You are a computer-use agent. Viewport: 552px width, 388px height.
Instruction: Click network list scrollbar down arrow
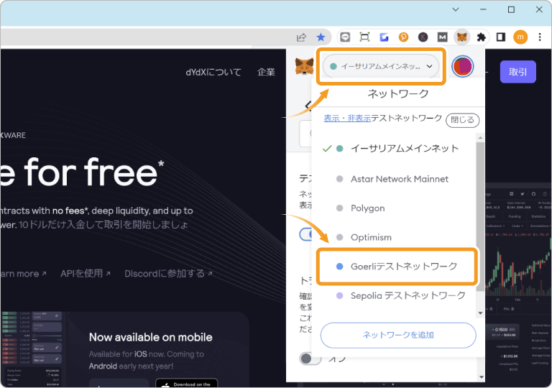click(x=480, y=313)
